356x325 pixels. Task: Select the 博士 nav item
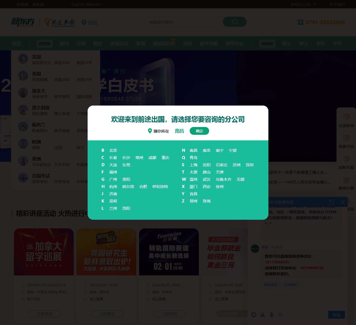point(304,43)
